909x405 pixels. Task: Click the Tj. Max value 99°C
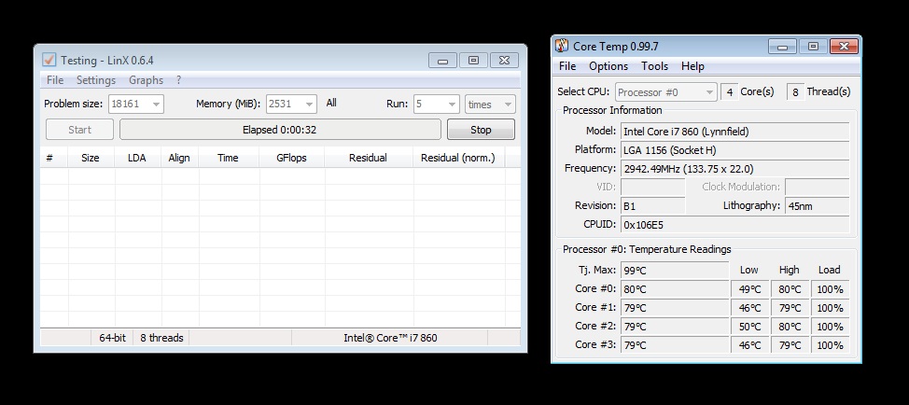coord(675,270)
